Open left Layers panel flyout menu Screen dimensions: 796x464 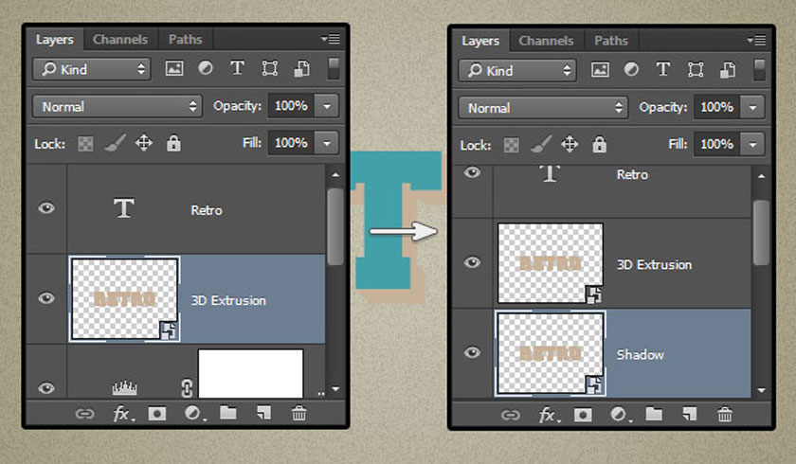pyautogui.click(x=331, y=39)
